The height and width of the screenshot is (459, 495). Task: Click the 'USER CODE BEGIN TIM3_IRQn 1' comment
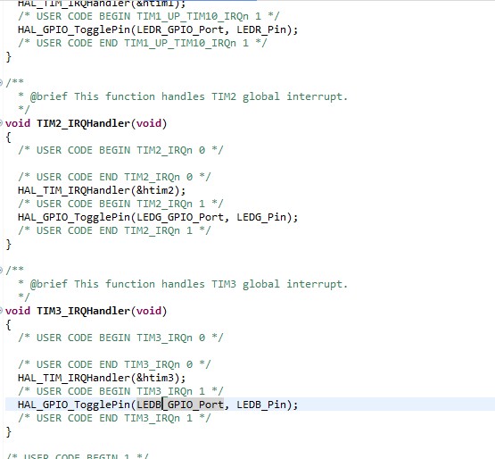tap(120, 391)
